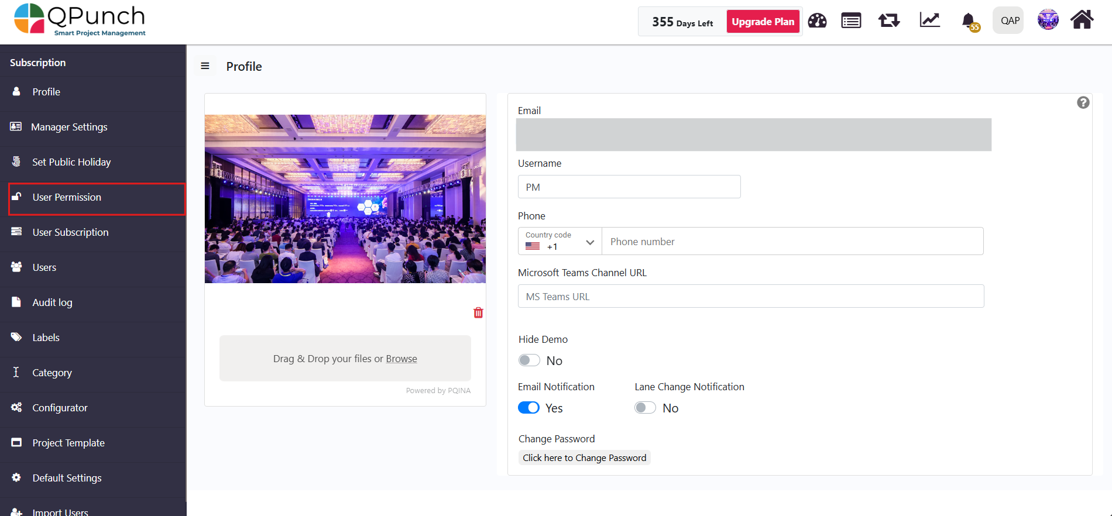This screenshot has width=1112, height=516.
Task: Open the line chart reports icon
Action: pos(929,20)
